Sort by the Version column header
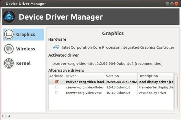This screenshot has width=181, height=120. [121, 76]
